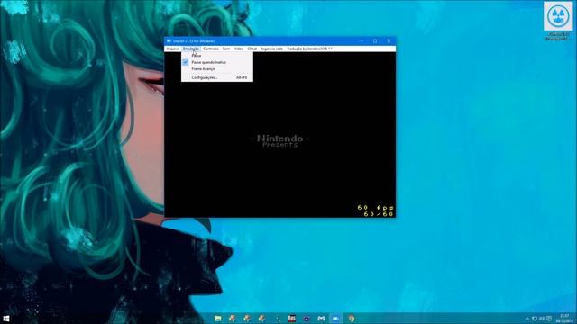
Task: Close the open Emulação menu in menu bar
Action: click(x=190, y=49)
